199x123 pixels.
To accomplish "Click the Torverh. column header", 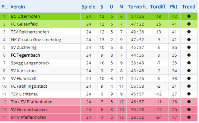I will [x=137, y=7].
